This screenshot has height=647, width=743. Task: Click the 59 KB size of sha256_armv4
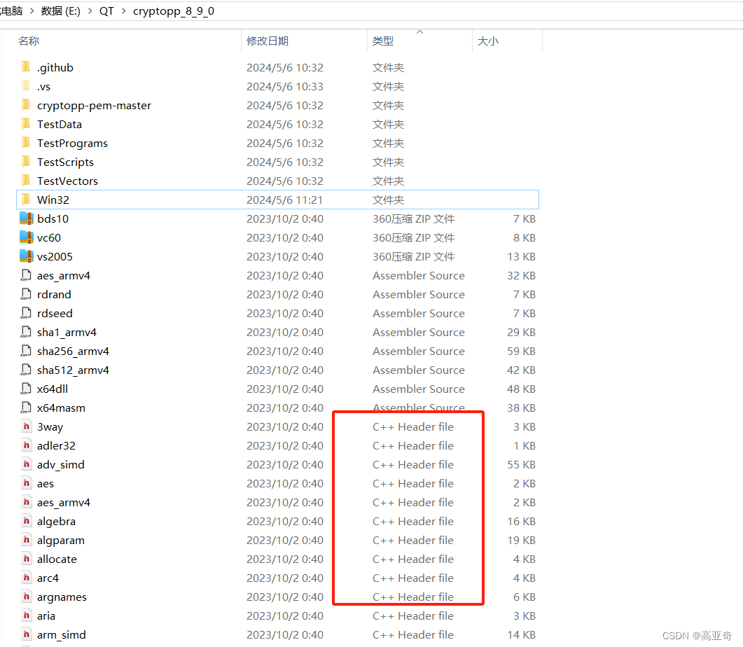(x=521, y=352)
